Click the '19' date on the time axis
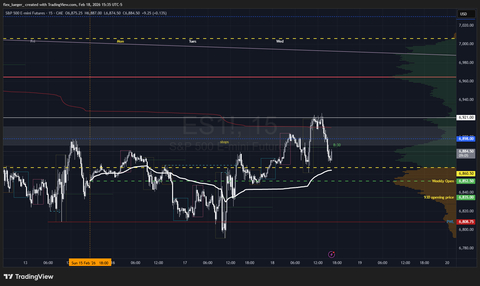480x286 pixels. click(360, 263)
